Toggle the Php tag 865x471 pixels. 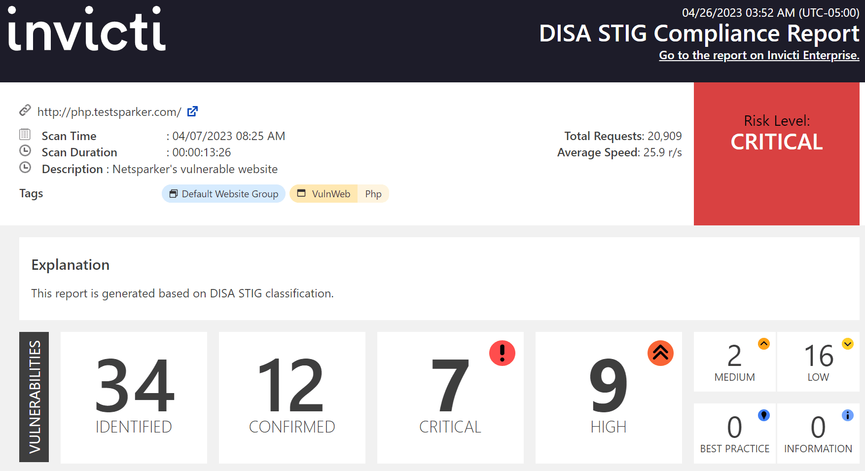tap(373, 193)
